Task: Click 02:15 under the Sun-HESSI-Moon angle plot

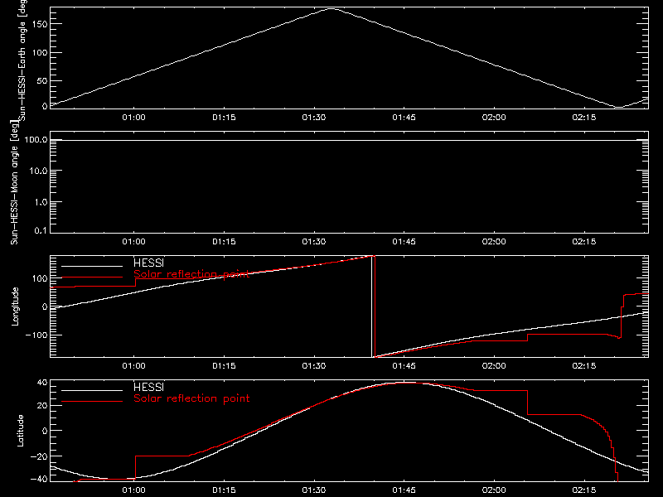Action: tap(584, 241)
